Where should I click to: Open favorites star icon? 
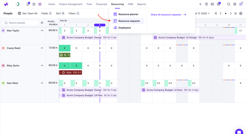coord(34,4)
